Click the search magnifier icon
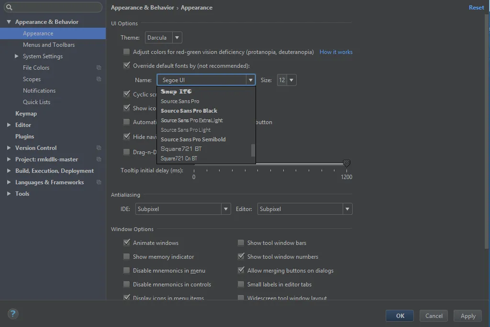 coord(9,8)
